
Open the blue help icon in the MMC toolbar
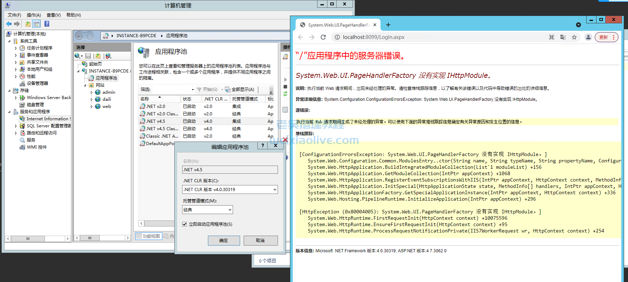click(47, 24)
